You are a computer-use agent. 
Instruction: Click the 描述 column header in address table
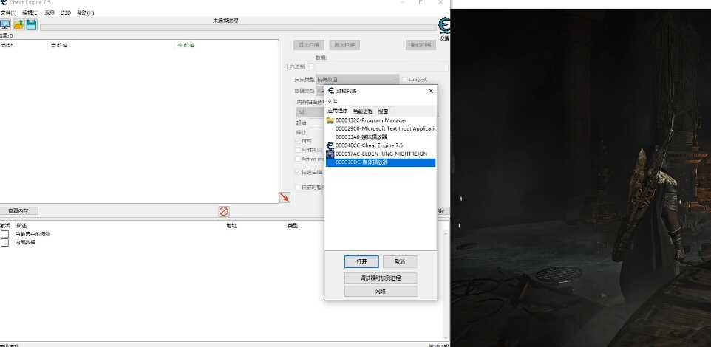point(21,226)
